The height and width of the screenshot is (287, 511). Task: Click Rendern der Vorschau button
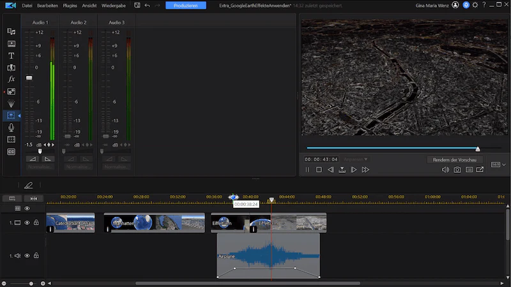455,160
